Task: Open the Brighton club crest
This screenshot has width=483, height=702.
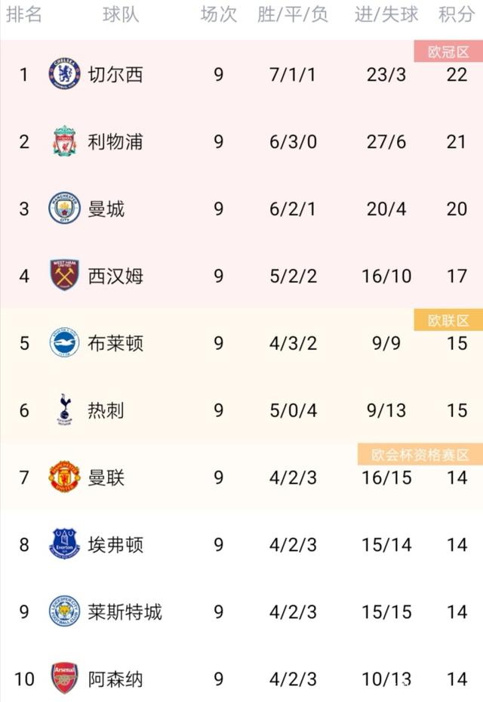Action: coord(64,343)
